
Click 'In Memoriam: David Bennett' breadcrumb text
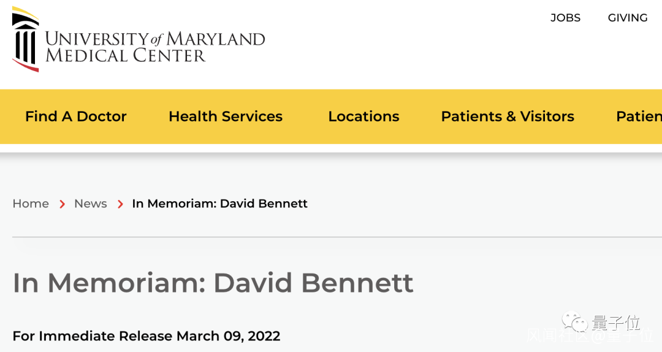(x=219, y=204)
